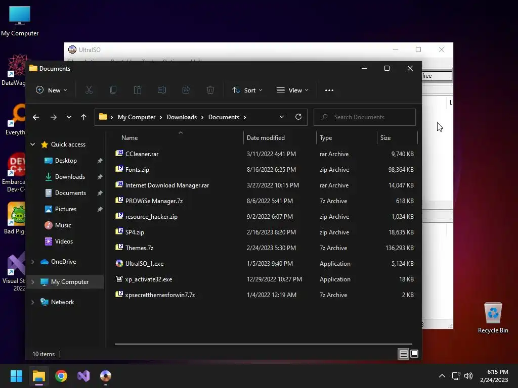Open the Sort options dropdown
The height and width of the screenshot is (388, 518).
pyautogui.click(x=247, y=90)
